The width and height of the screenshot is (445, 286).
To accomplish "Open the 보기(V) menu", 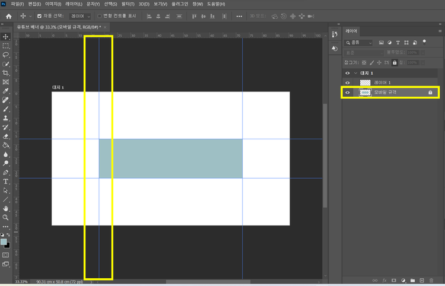I will pos(160,4).
